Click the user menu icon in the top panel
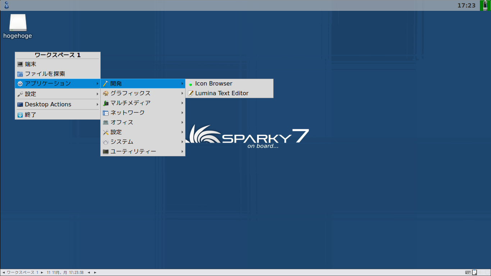This screenshot has width=491, height=276. (x=6, y=5)
